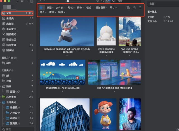The width and height of the screenshot is (179, 131).
Task: Select the red-haired girl character thumbnail
Action: 104,114
